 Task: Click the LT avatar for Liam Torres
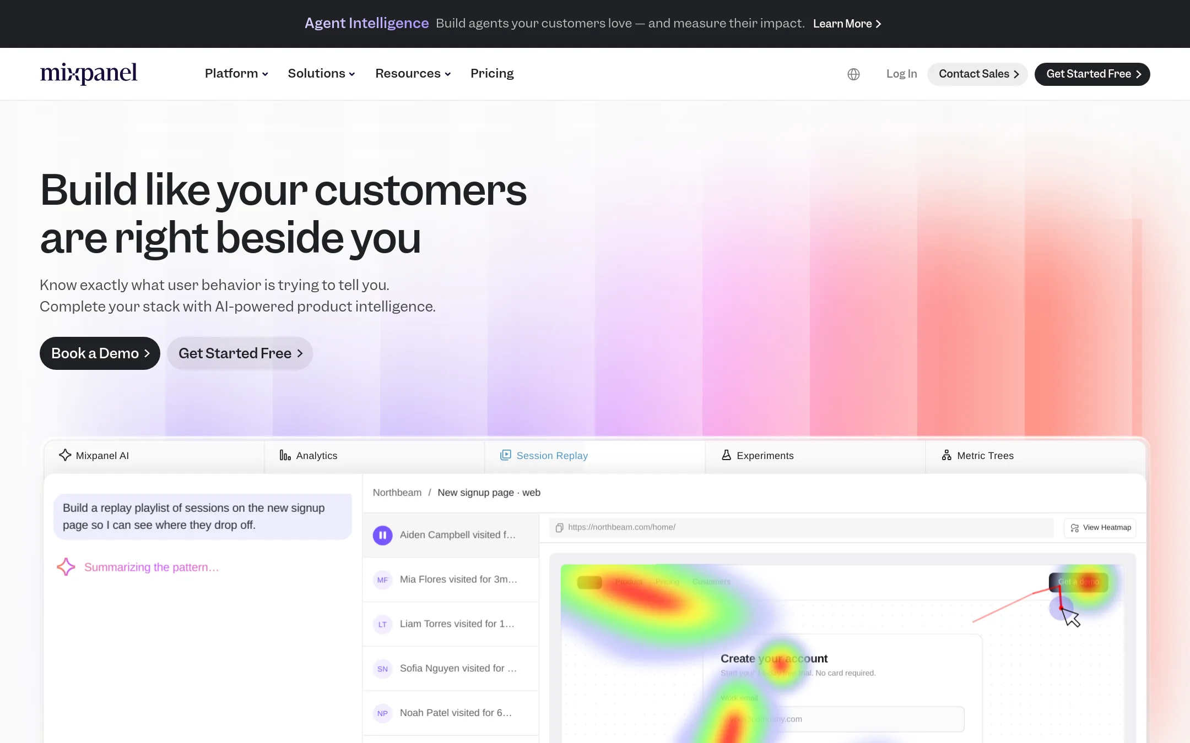(382, 624)
